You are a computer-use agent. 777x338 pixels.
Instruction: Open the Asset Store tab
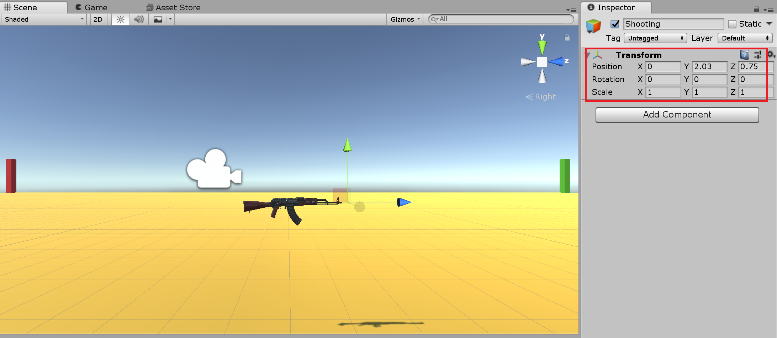pyautogui.click(x=173, y=7)
